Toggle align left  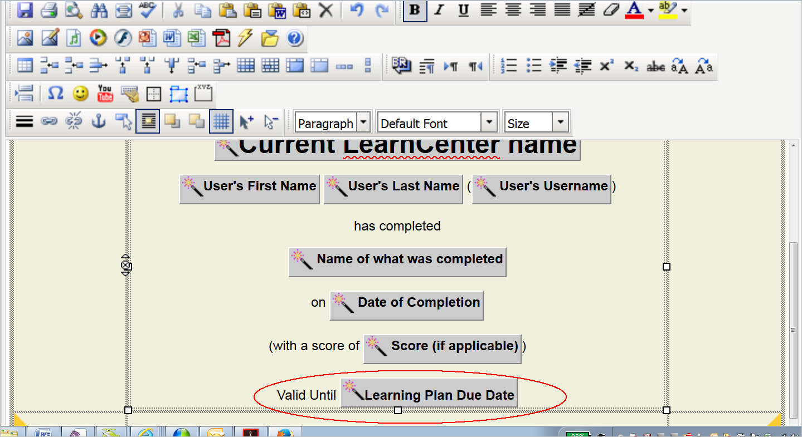point(488,9)
